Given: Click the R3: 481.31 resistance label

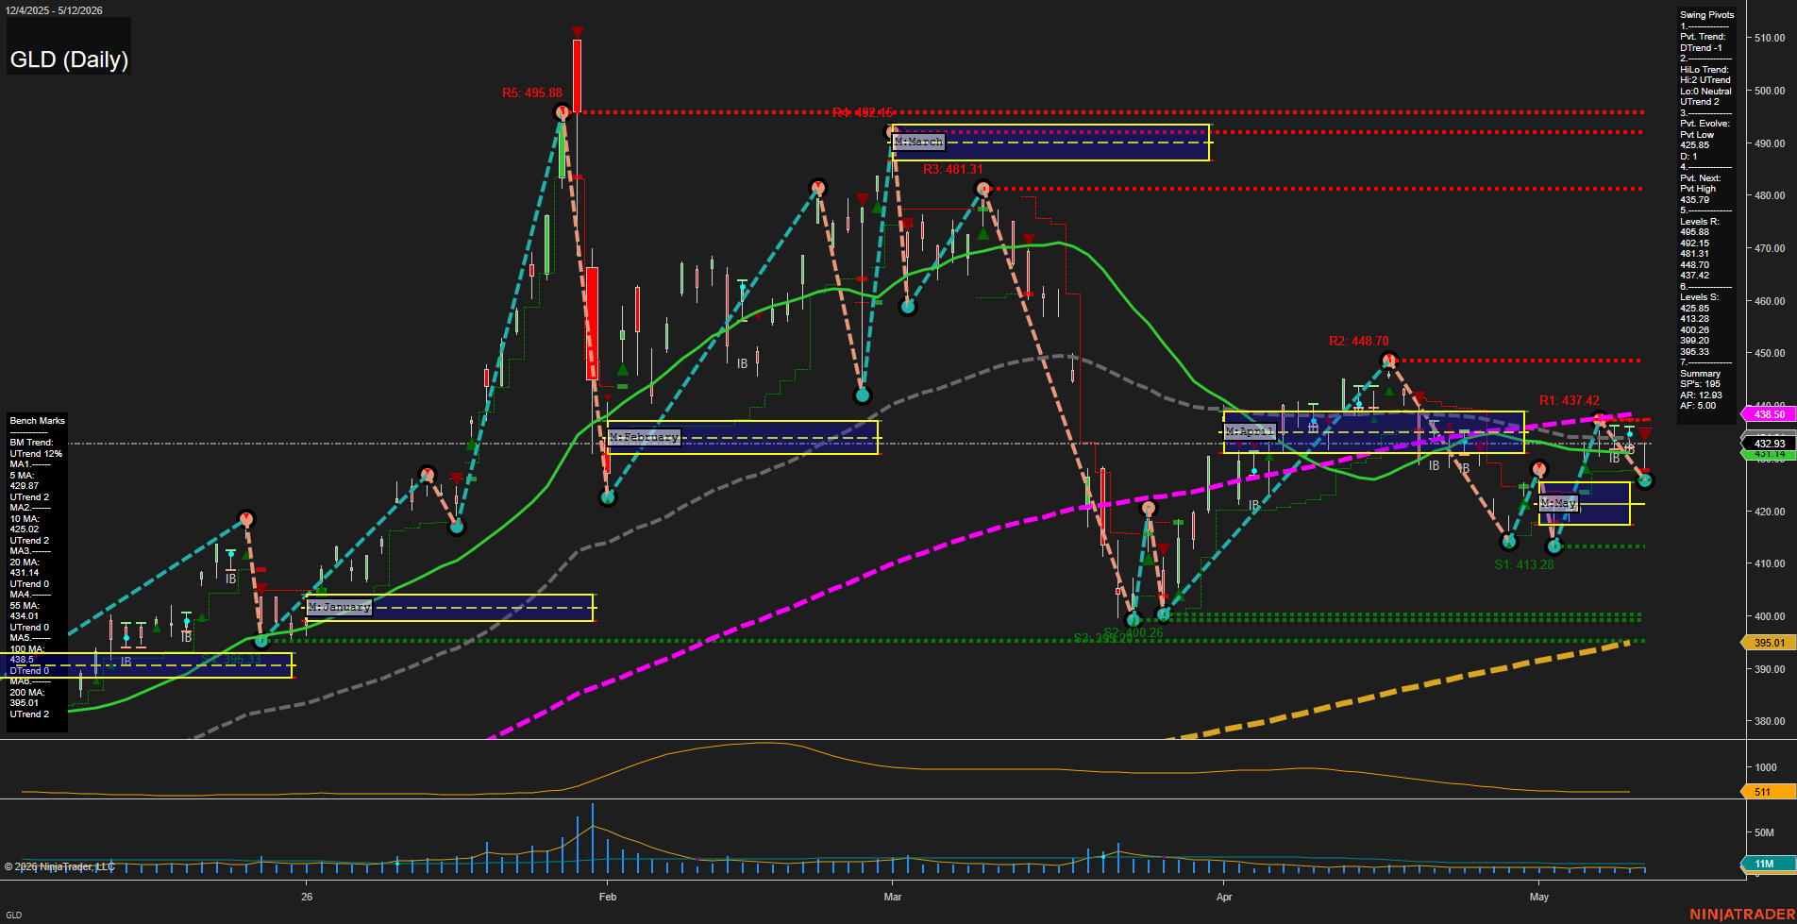Looking at the screenshot, I should 953,170.
